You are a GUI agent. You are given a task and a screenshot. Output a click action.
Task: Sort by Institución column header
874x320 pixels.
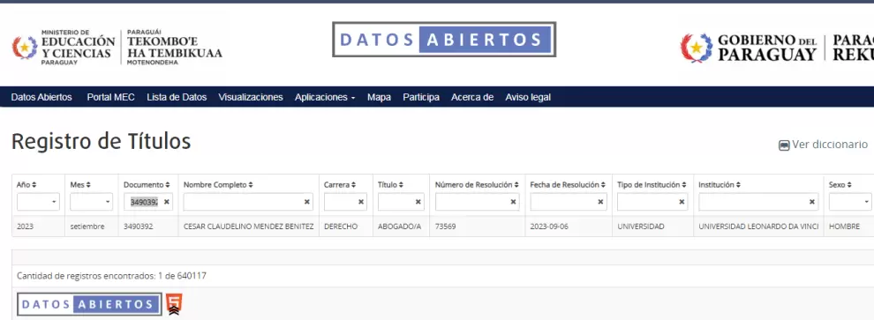720,185
